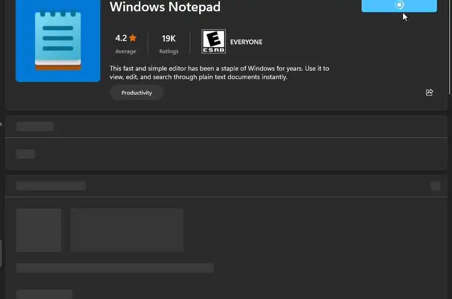Click the Windows Notepad title text
Image resolution: width=452 pixels, height=299 pixels.
pos(165,7)
